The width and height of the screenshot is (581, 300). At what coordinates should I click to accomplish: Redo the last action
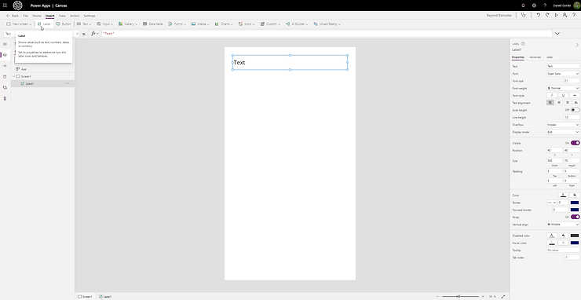pyautogui.click(x=547, y=15)
